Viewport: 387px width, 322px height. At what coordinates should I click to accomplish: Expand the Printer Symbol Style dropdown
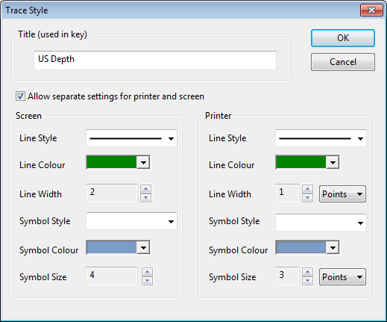(321, 223)
